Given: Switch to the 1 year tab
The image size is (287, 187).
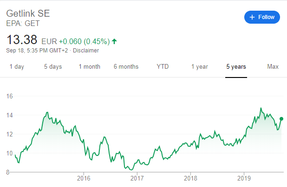Looking at the screenshot, I should point(200,67).
